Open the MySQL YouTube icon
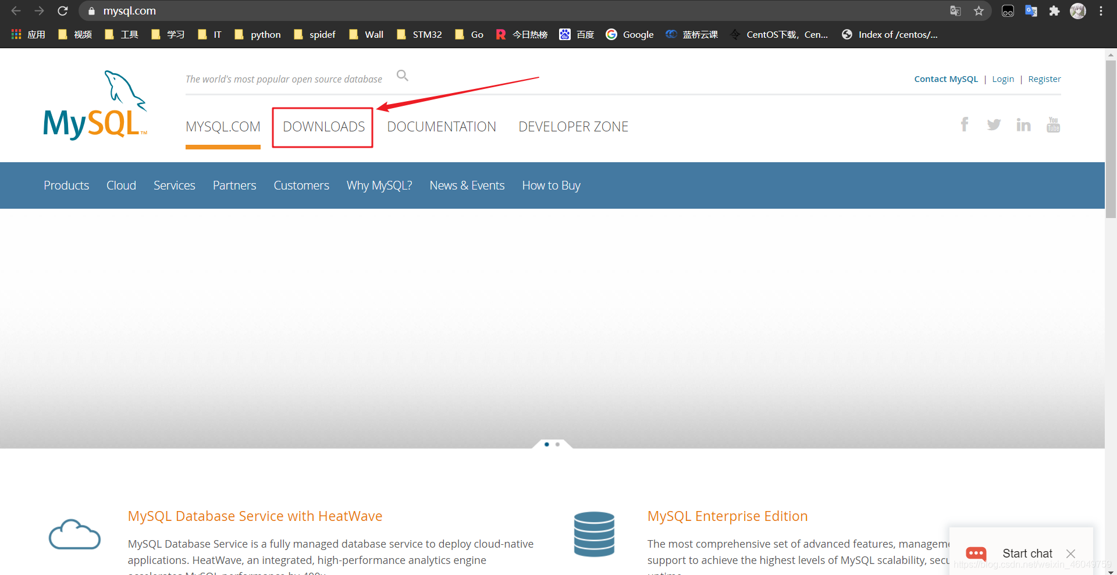 1053,124
